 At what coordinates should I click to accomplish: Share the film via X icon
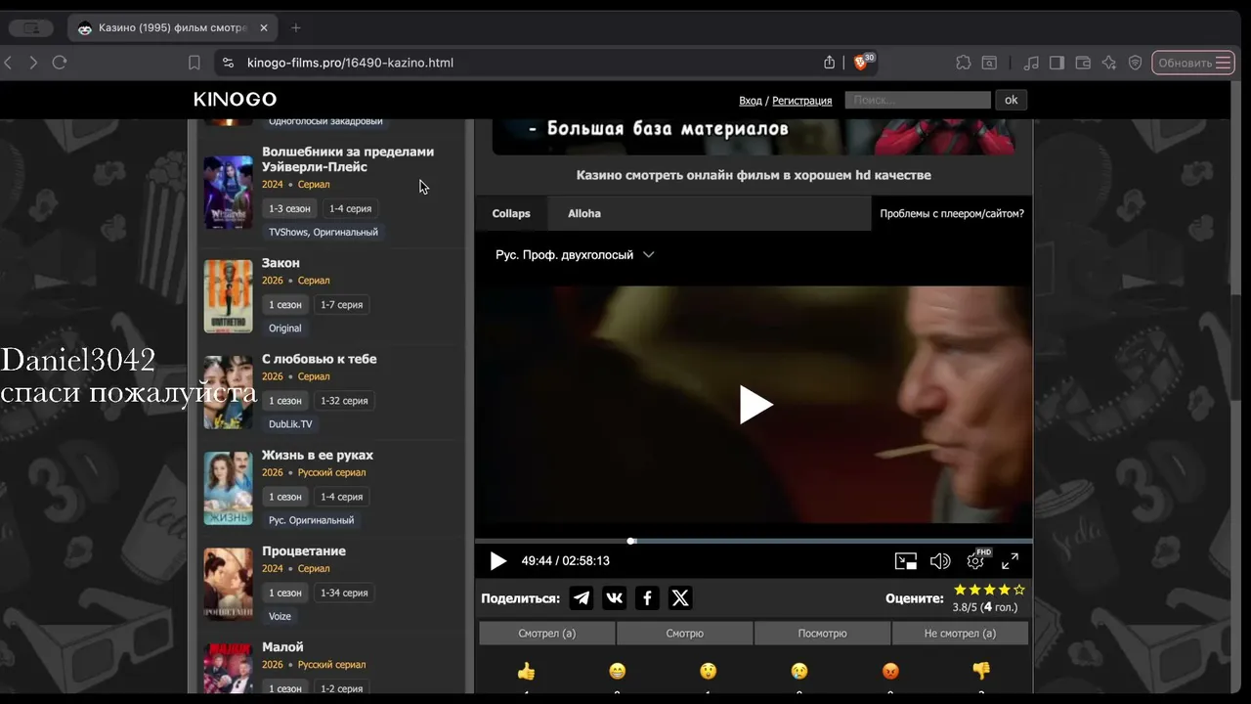tap(680, 598)
